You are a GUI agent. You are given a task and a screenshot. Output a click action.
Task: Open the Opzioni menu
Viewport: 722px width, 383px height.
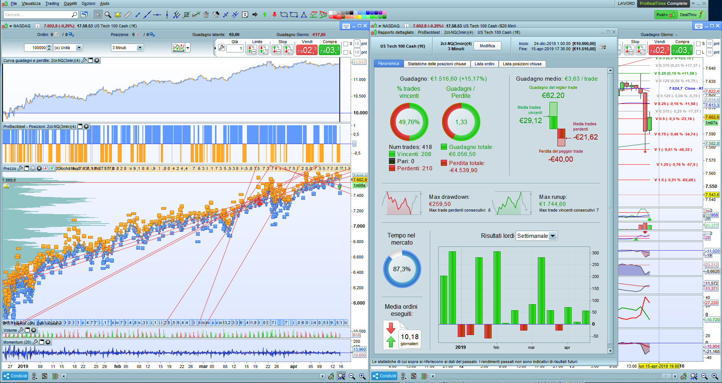pyautogui.click(x=88, y=3)
